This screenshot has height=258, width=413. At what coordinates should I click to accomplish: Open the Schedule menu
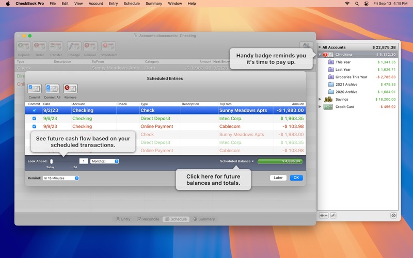pos(132,4)
